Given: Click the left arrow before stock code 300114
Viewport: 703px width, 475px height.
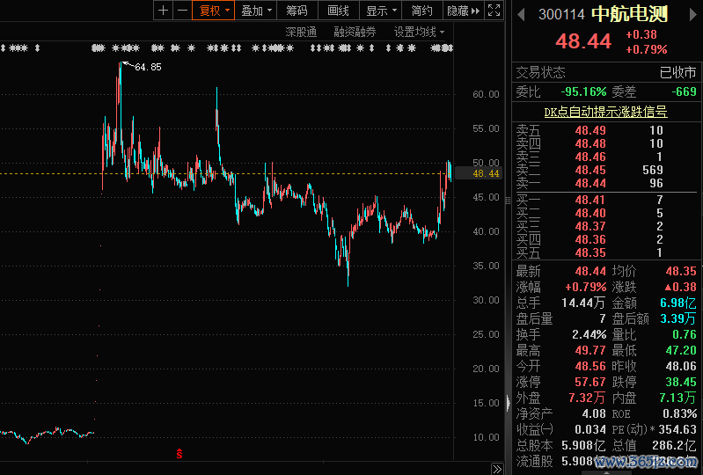Looking at the screenshot, I should [x=522, y=15].
